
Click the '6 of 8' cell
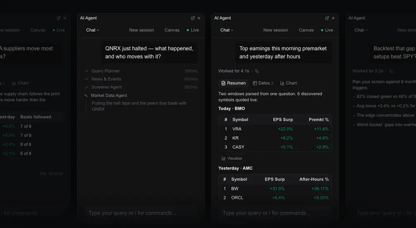pos(26,154)
